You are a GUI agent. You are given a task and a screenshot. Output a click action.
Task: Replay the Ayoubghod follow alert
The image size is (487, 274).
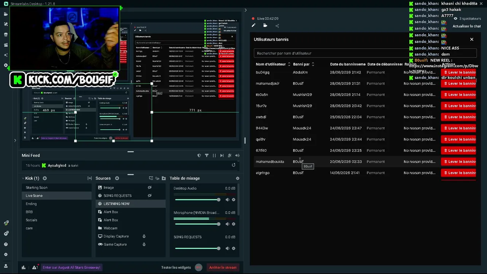pyautogui.click(x=234, y=165)
